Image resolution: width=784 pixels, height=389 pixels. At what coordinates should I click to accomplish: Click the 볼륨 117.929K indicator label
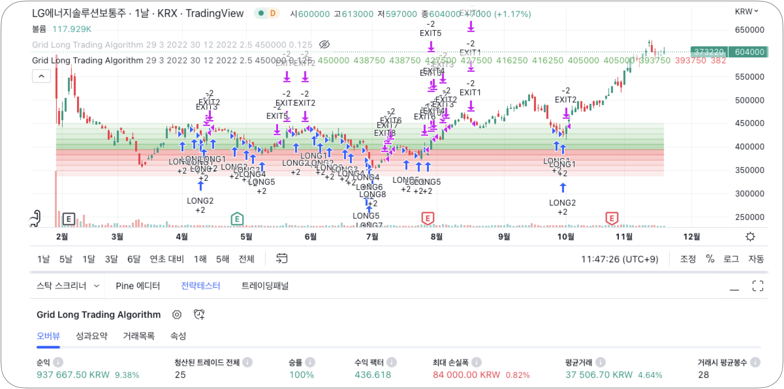pos(62,29)
